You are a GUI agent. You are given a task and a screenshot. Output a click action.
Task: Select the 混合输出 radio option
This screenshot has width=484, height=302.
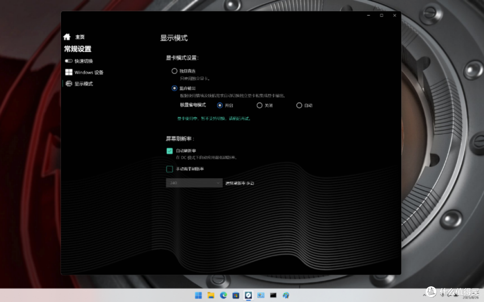pos(174,89)
